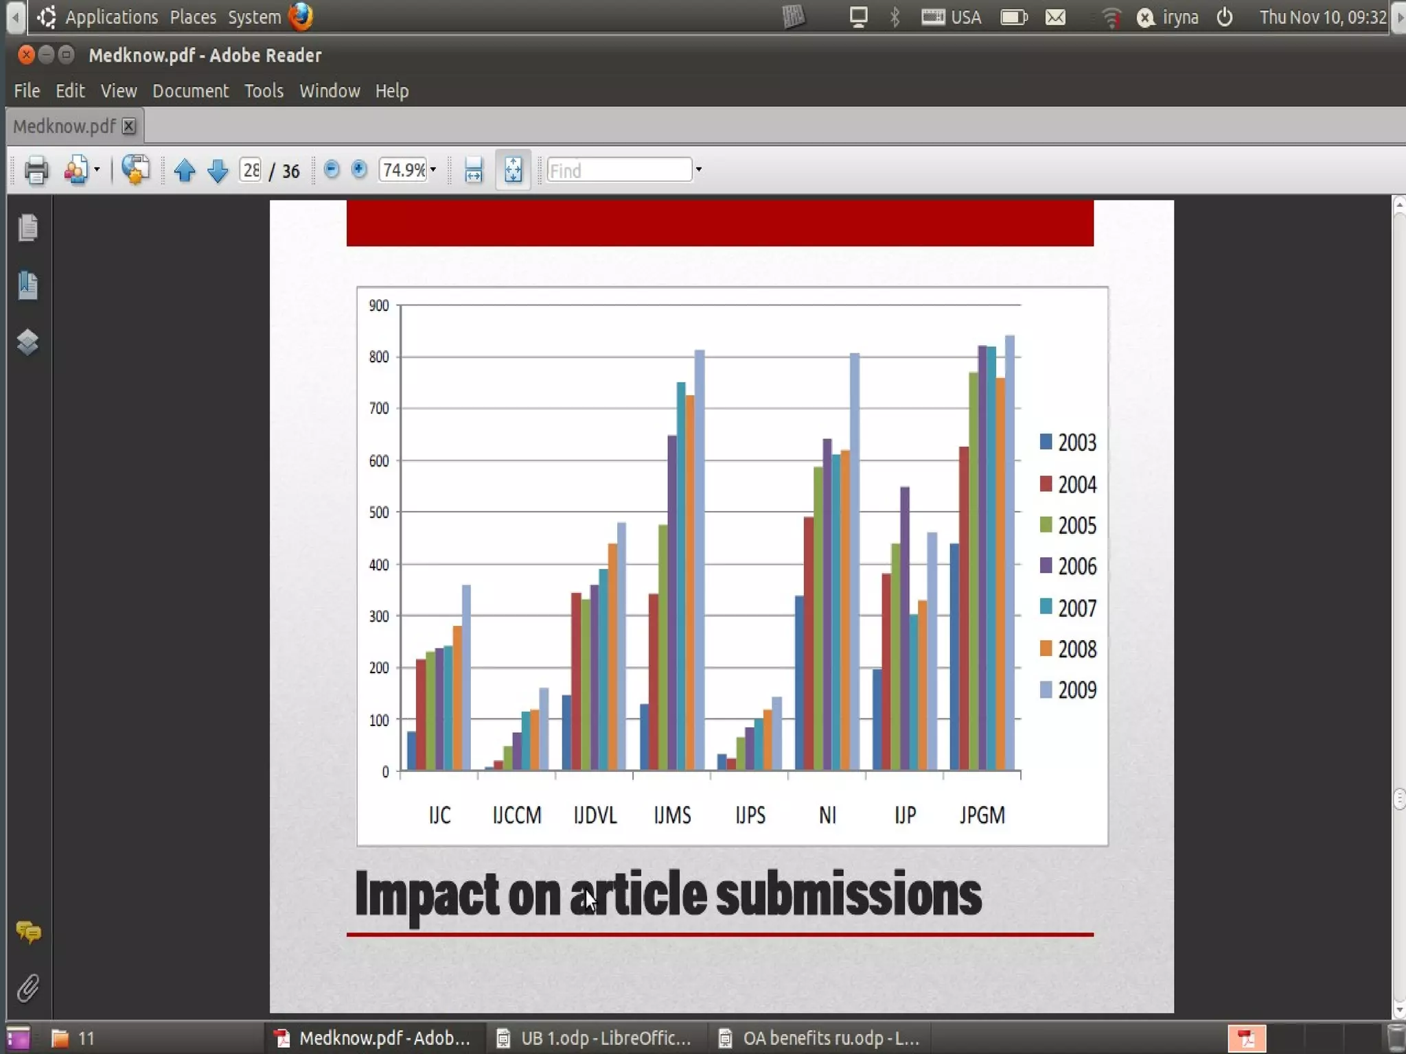Open the Layers panel icon
This screenshot has height=1054, width=1406.
point(28,342)
